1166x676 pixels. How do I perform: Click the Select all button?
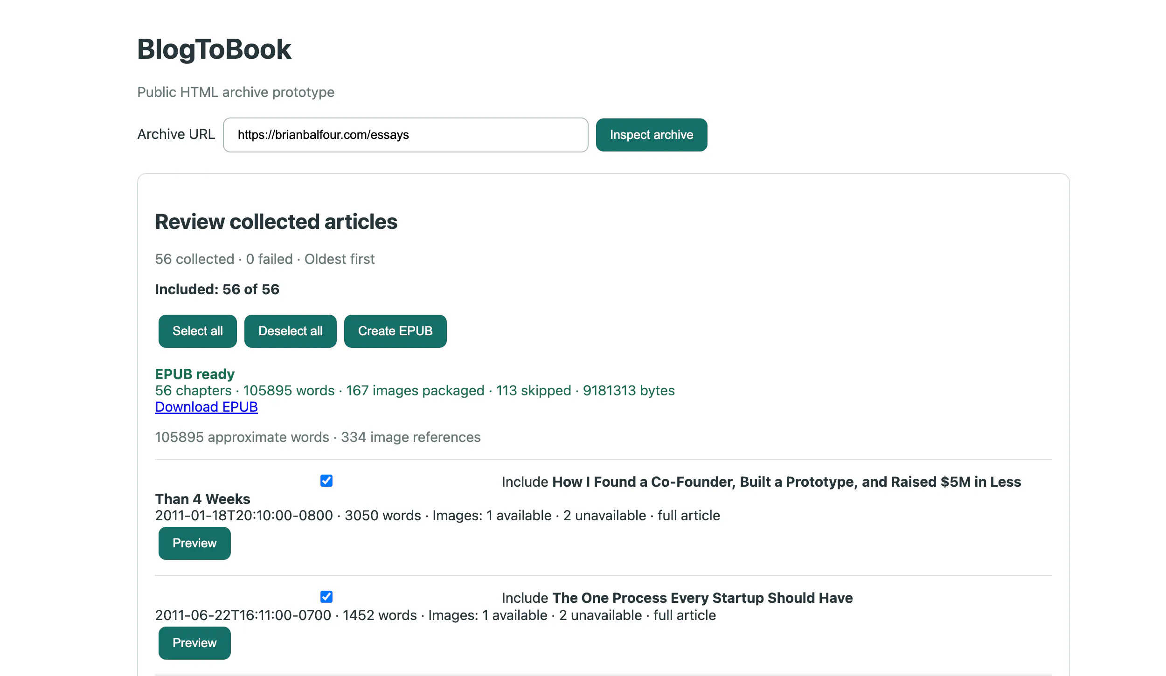click(197, 331)
